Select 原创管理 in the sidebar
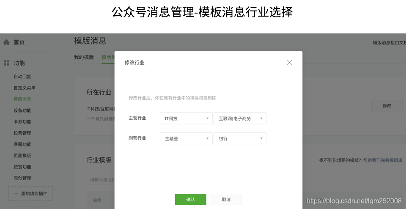This screenshot has height=209, width=406. (x=22, y=178)
